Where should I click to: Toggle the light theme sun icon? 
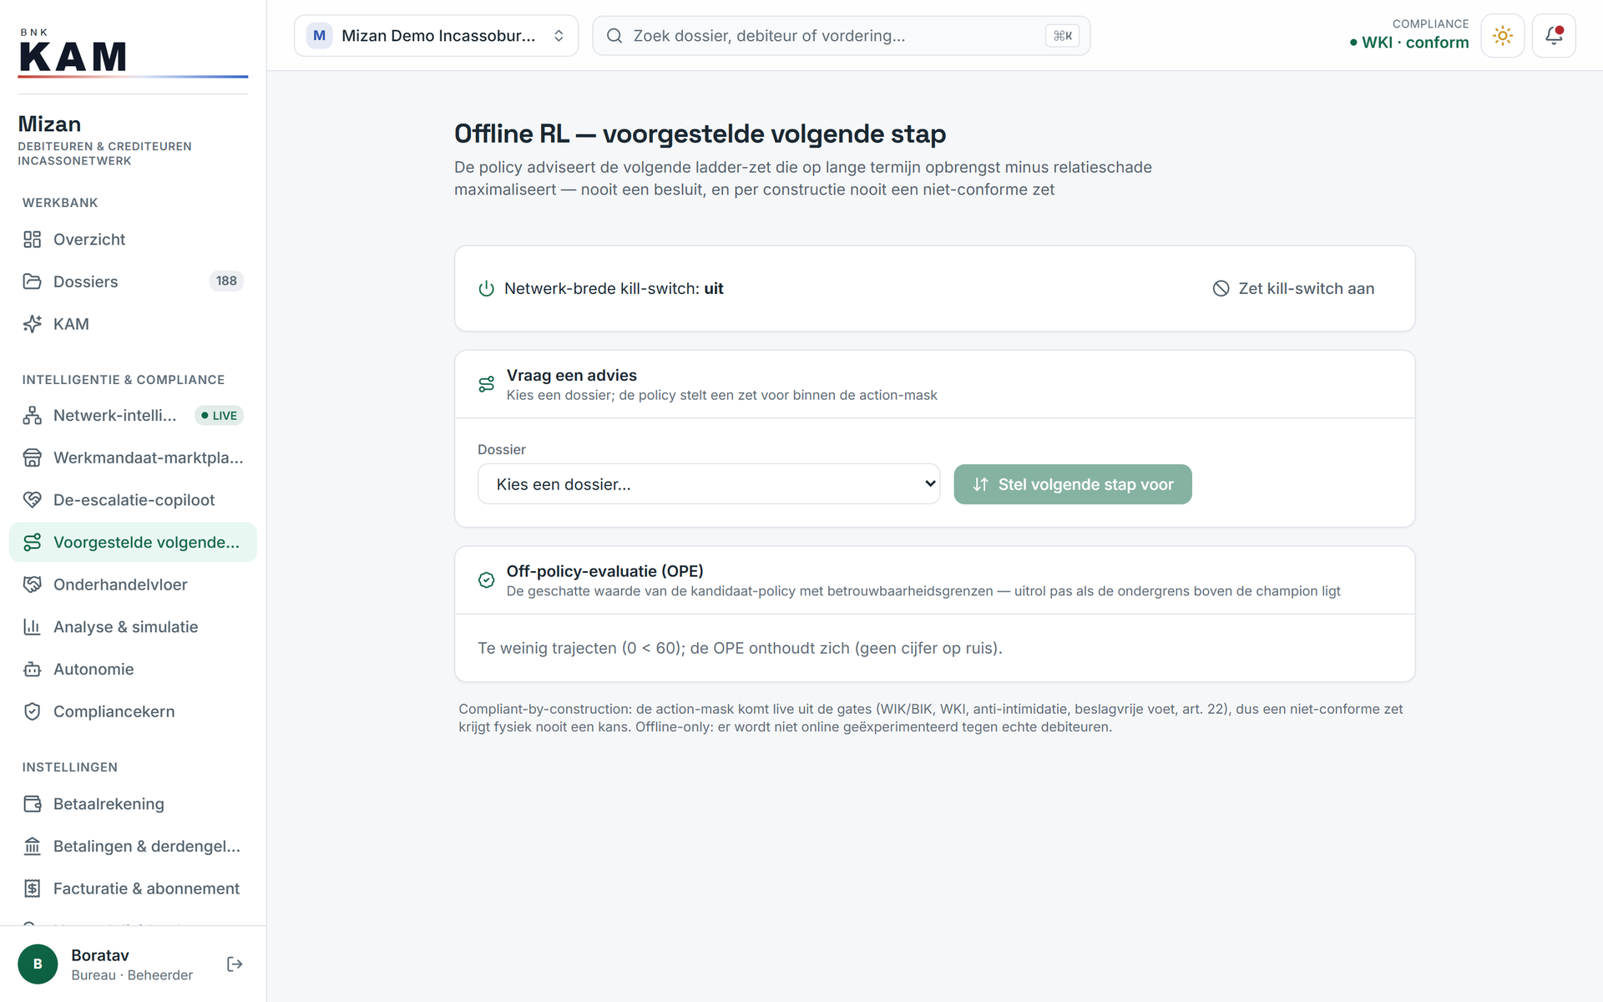click(x=1502, y=36)
